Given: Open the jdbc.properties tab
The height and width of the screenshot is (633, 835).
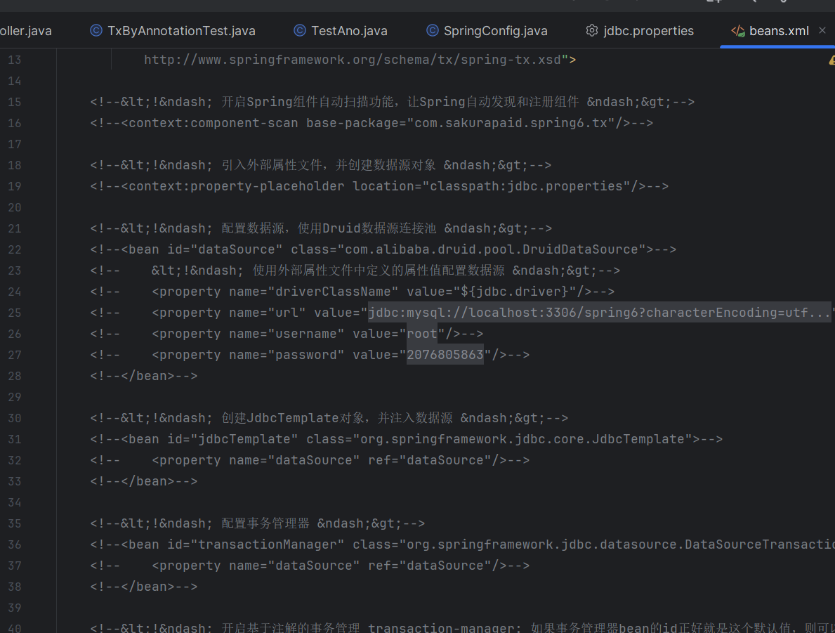Looking at the screenshot, I should coord(640,31).
